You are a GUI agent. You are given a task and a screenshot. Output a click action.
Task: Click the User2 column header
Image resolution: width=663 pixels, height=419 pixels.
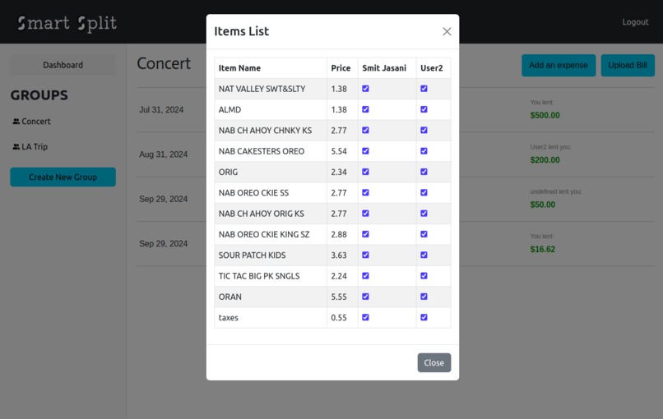432,68
